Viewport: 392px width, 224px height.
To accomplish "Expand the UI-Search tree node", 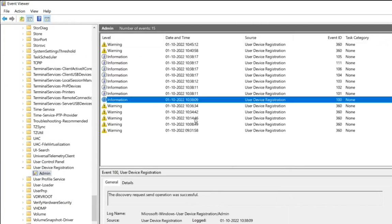I will [23, 150].
